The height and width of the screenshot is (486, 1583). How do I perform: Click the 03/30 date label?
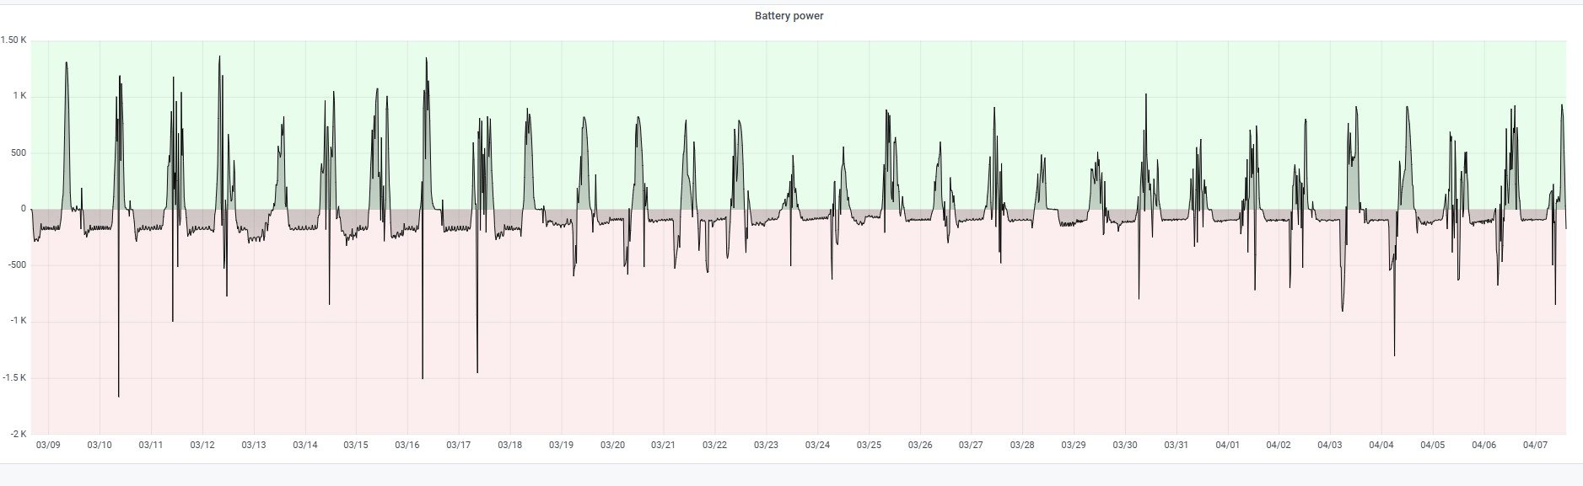(1126, 445)
